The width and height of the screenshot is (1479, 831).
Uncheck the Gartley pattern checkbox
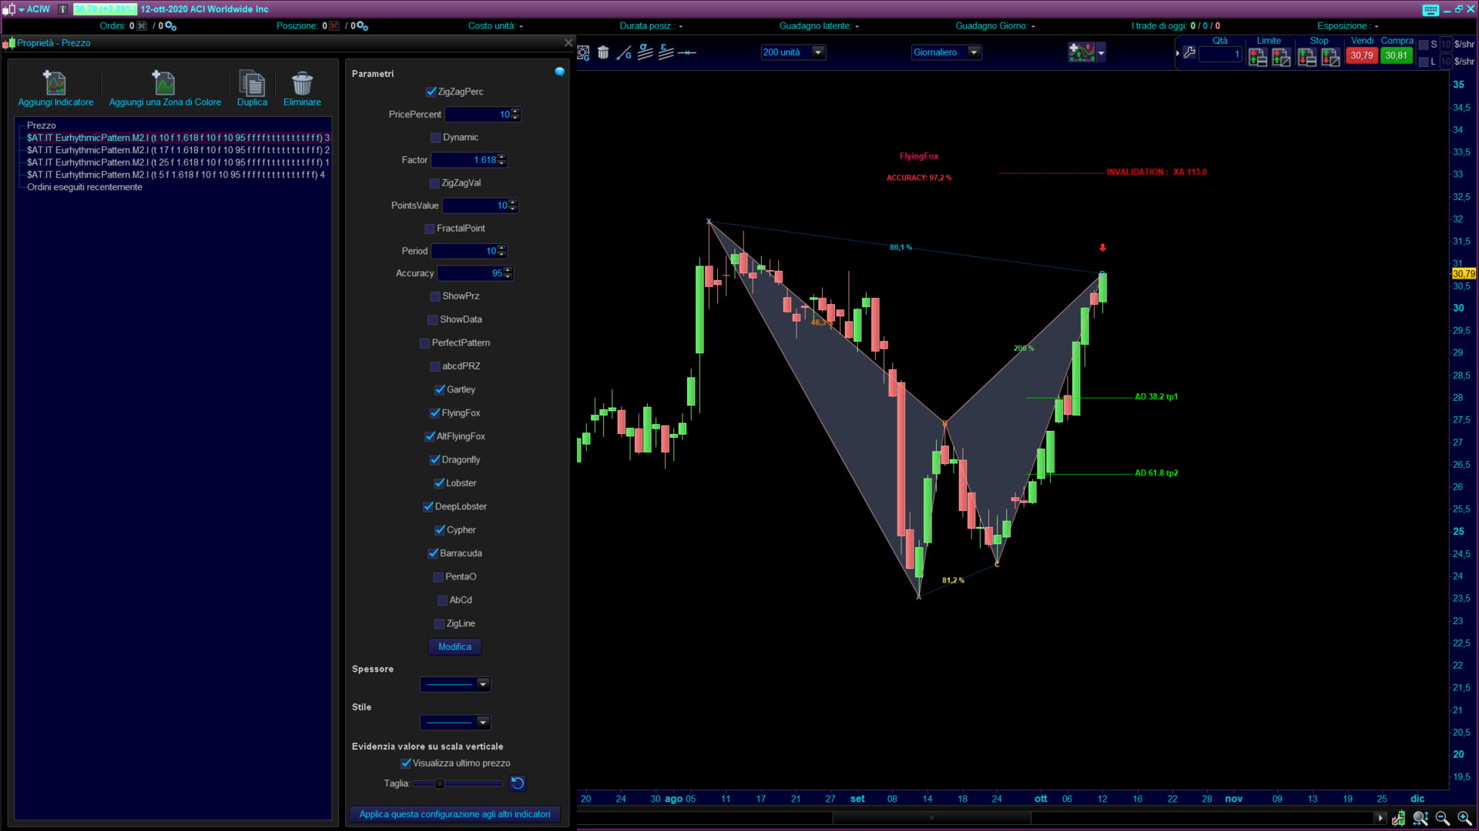pyautogui.click(x=440, y=390)
